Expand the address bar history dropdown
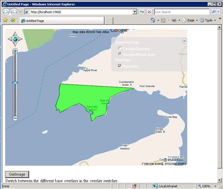This screenshot has width=223, height=189. [x=135, y=12]
